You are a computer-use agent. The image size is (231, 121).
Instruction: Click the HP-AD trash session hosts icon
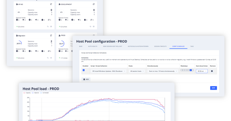click(x=42, y=20)
